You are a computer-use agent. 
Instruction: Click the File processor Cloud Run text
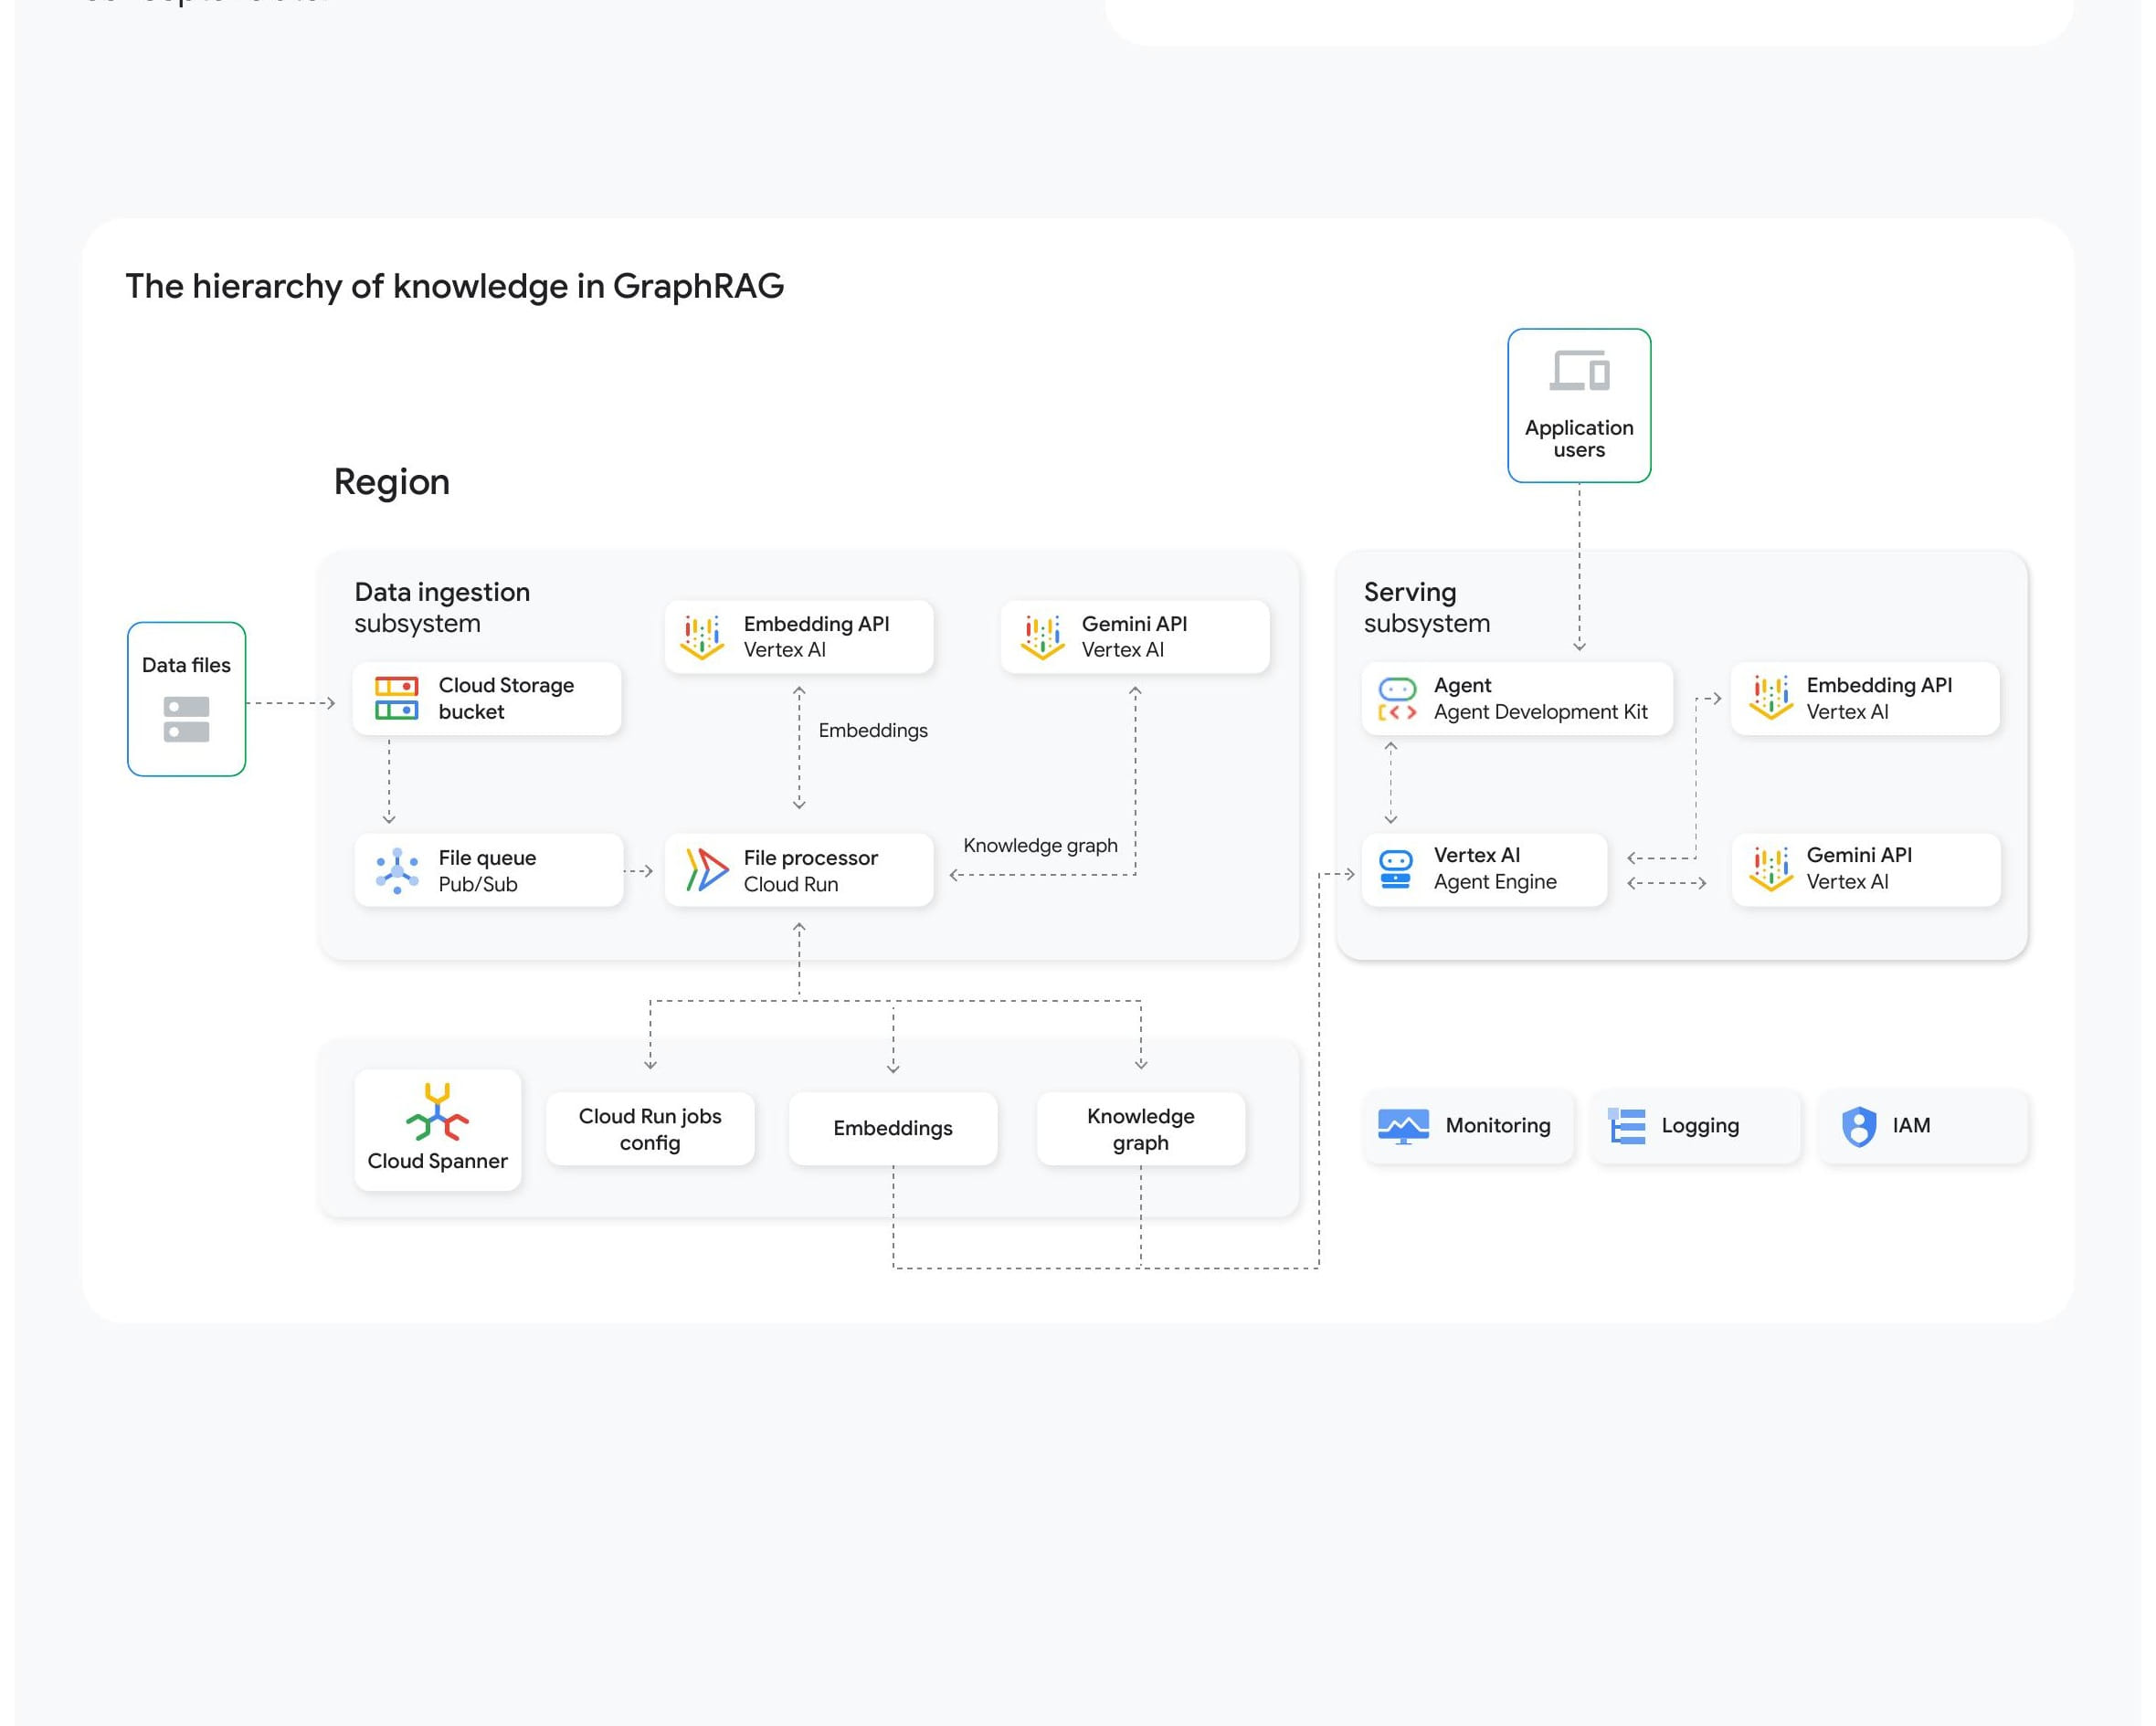(x=811, y=870)
